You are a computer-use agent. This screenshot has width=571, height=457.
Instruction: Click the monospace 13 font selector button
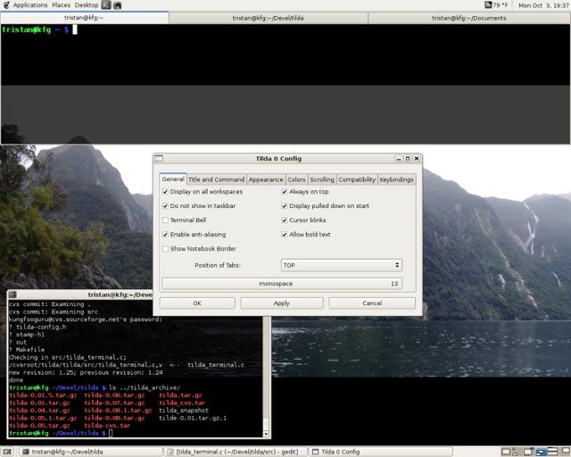click(282, 284)
